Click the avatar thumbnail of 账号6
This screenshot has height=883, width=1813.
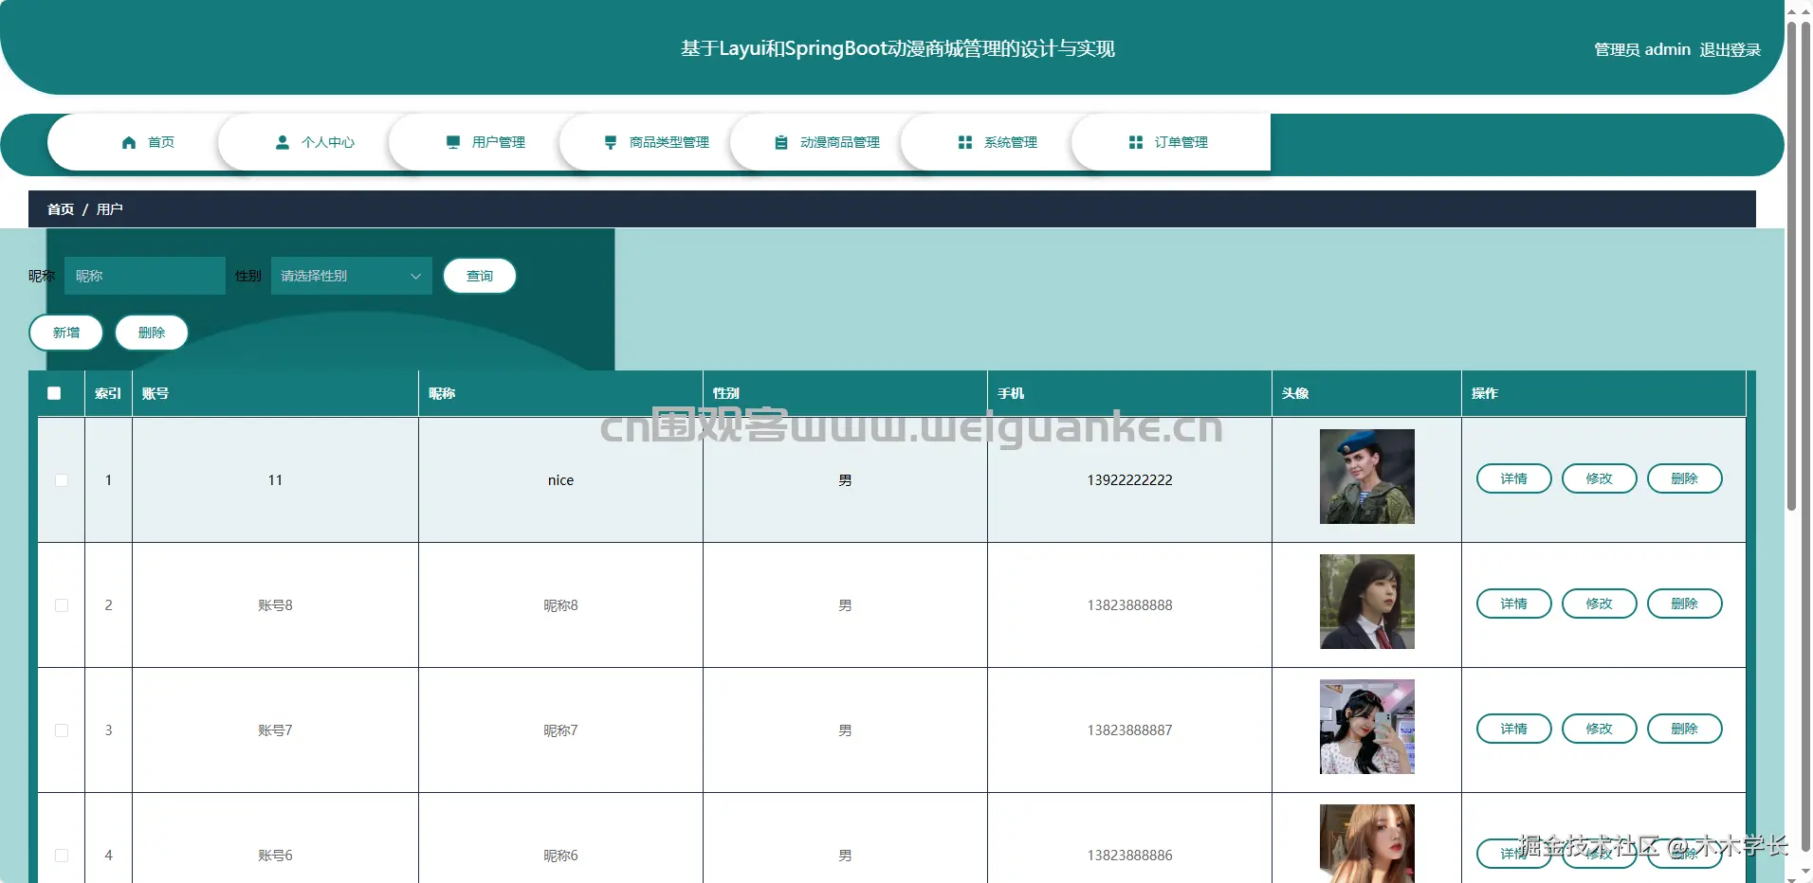pyautogui.click(x=1367, y=843)
